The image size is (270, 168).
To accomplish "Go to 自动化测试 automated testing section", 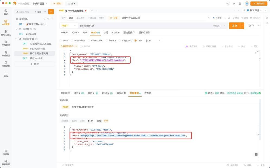I will 6,33.
